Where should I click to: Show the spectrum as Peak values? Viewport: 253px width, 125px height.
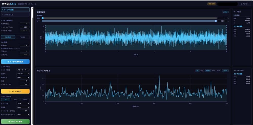click(x=218, y=71)
